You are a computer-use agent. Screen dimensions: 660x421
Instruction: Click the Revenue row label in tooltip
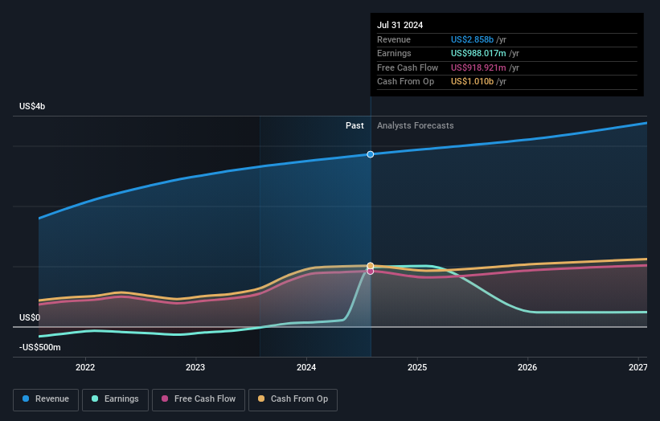pos(394,39)
